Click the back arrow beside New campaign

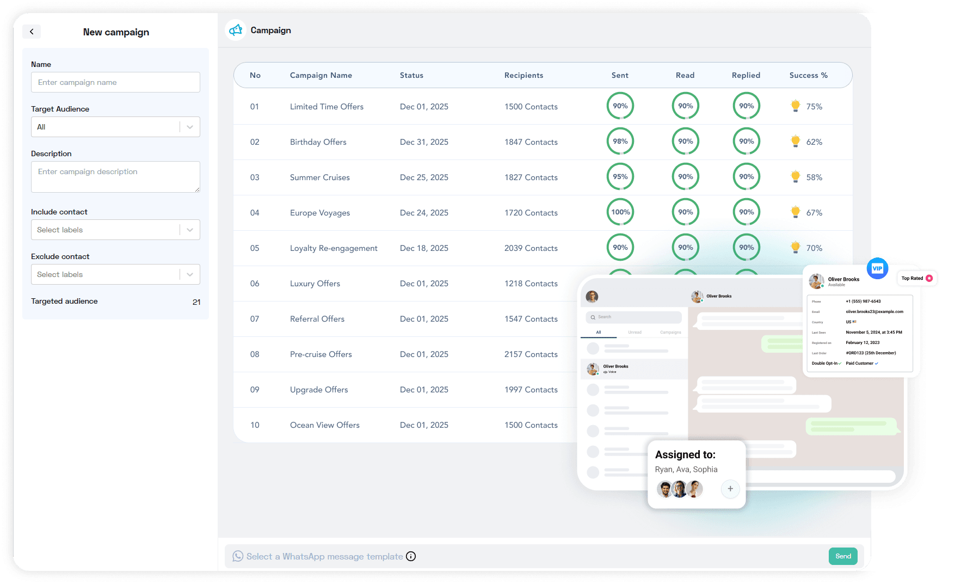(x=32, y=32)
